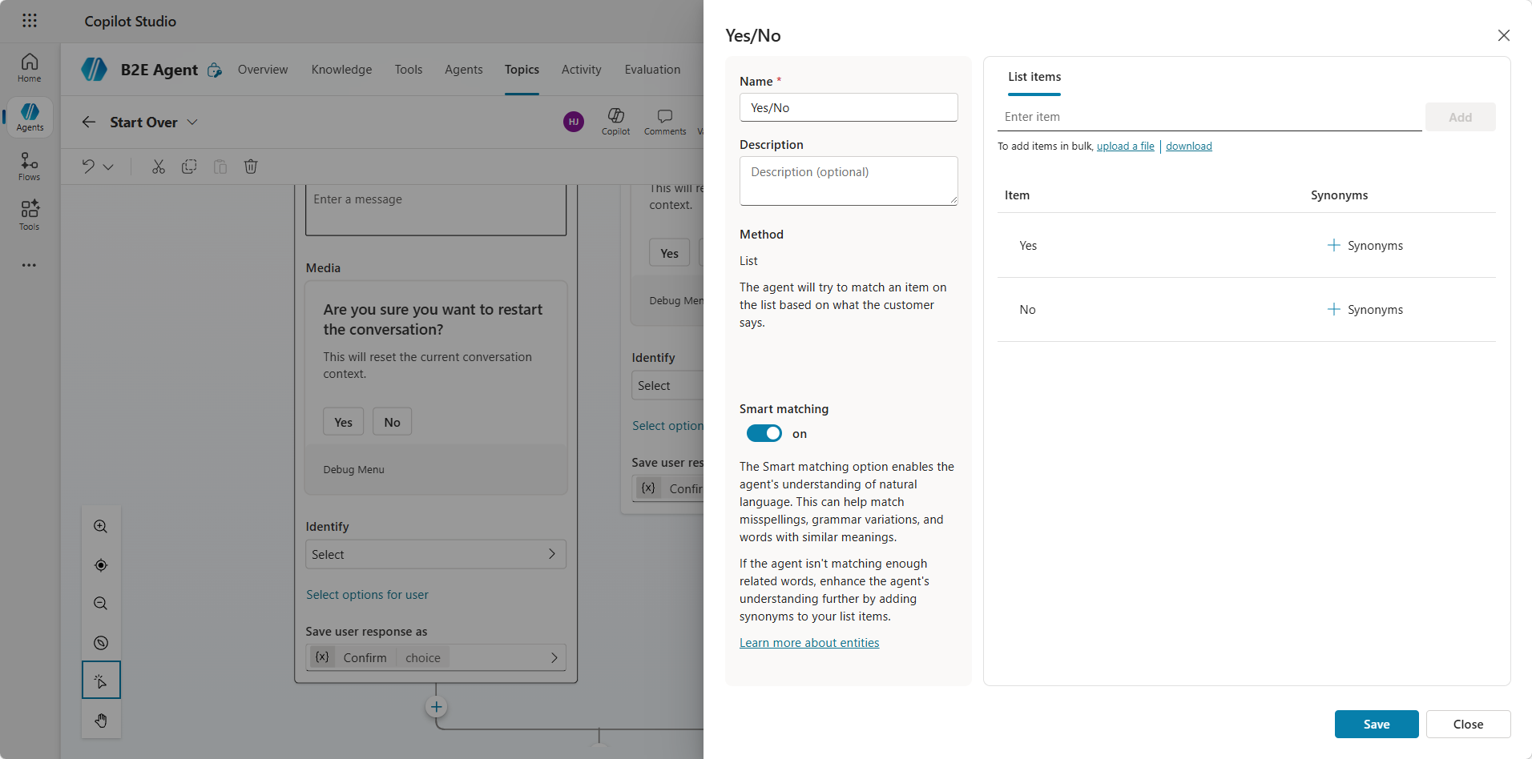Go to Home in the sidebar
This screenshot has width=1532, height=759.
tap(30, 67)
